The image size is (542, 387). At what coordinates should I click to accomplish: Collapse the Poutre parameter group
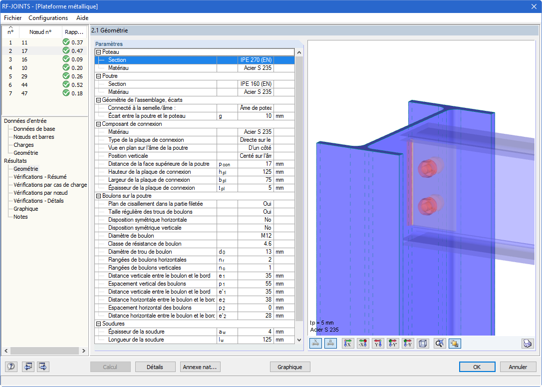(98, 76)
